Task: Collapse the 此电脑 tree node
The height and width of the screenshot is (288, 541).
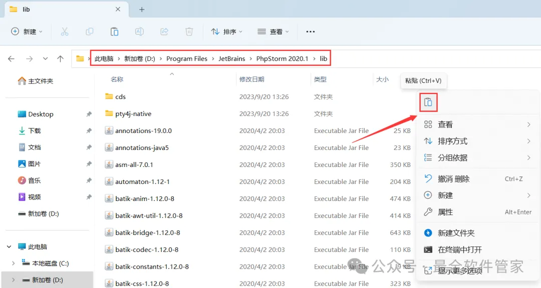Action: coord(10,246)
